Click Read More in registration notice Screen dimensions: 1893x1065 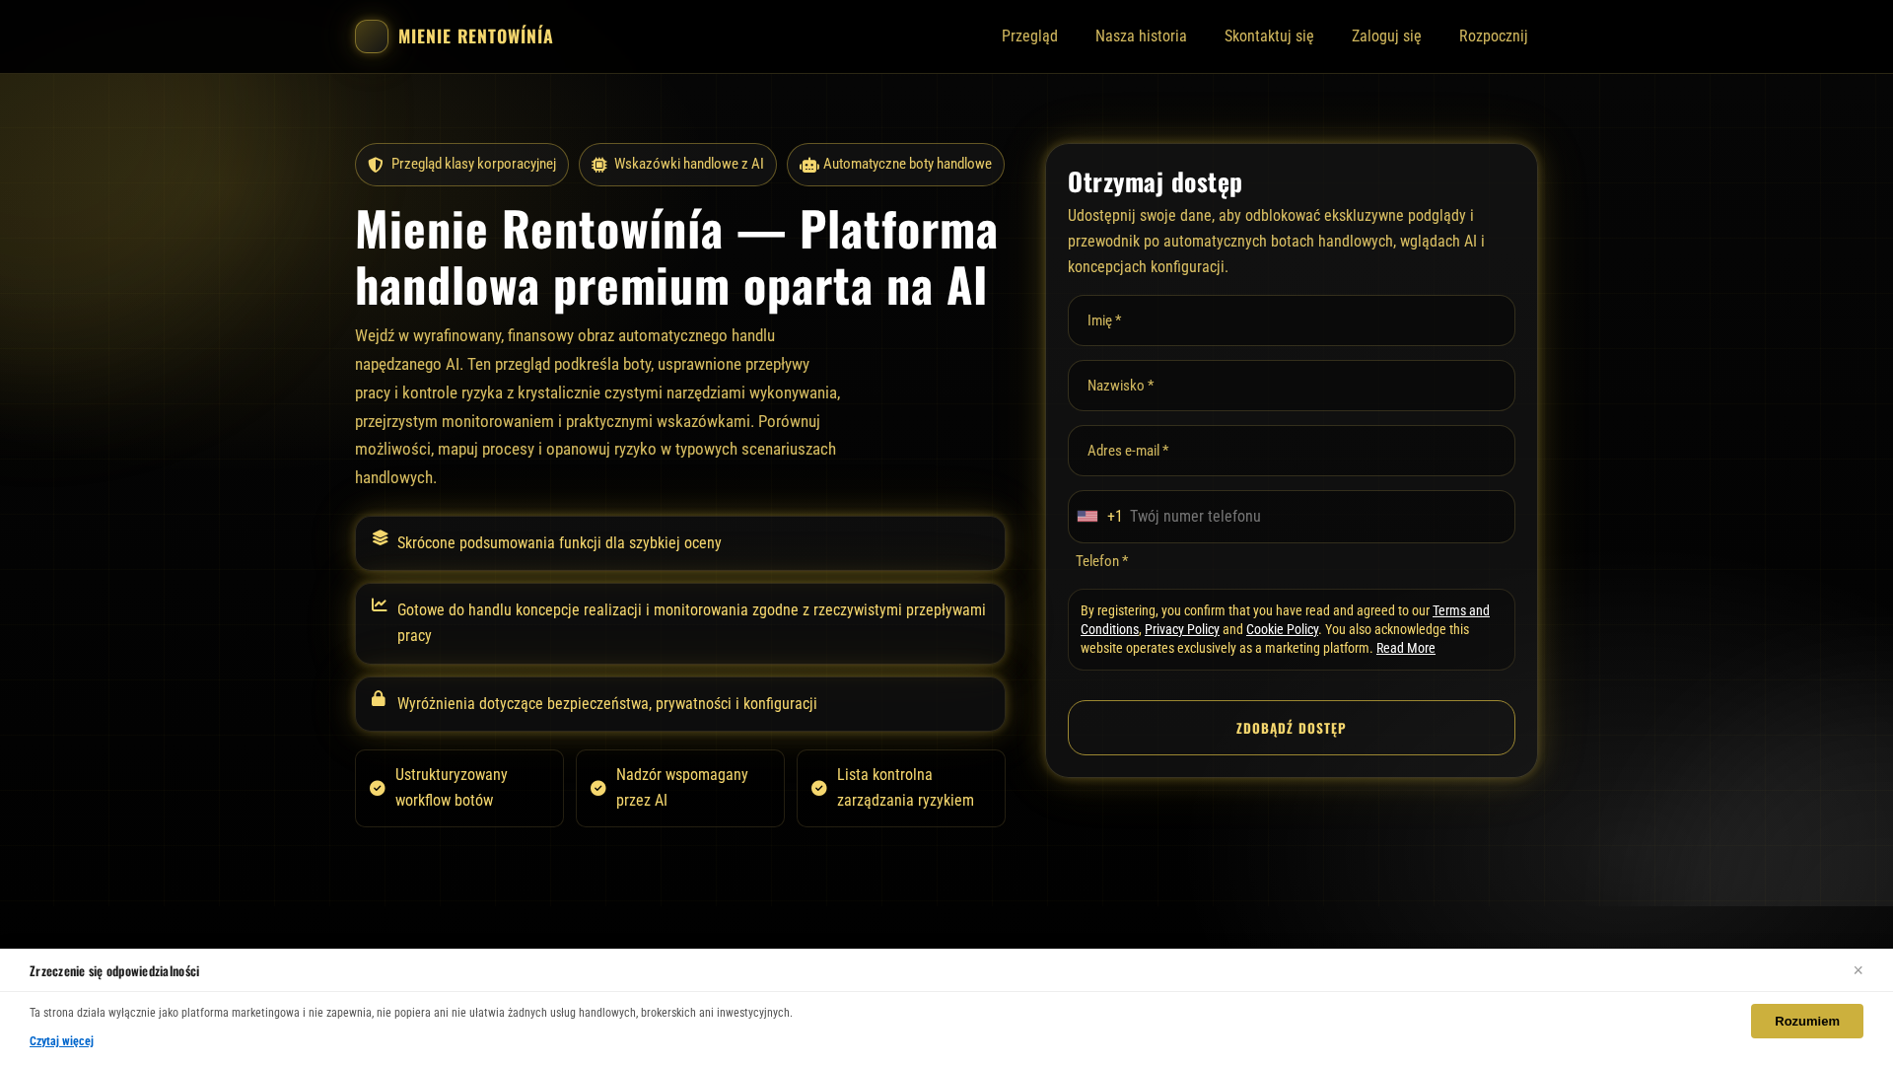point(1406,648)
